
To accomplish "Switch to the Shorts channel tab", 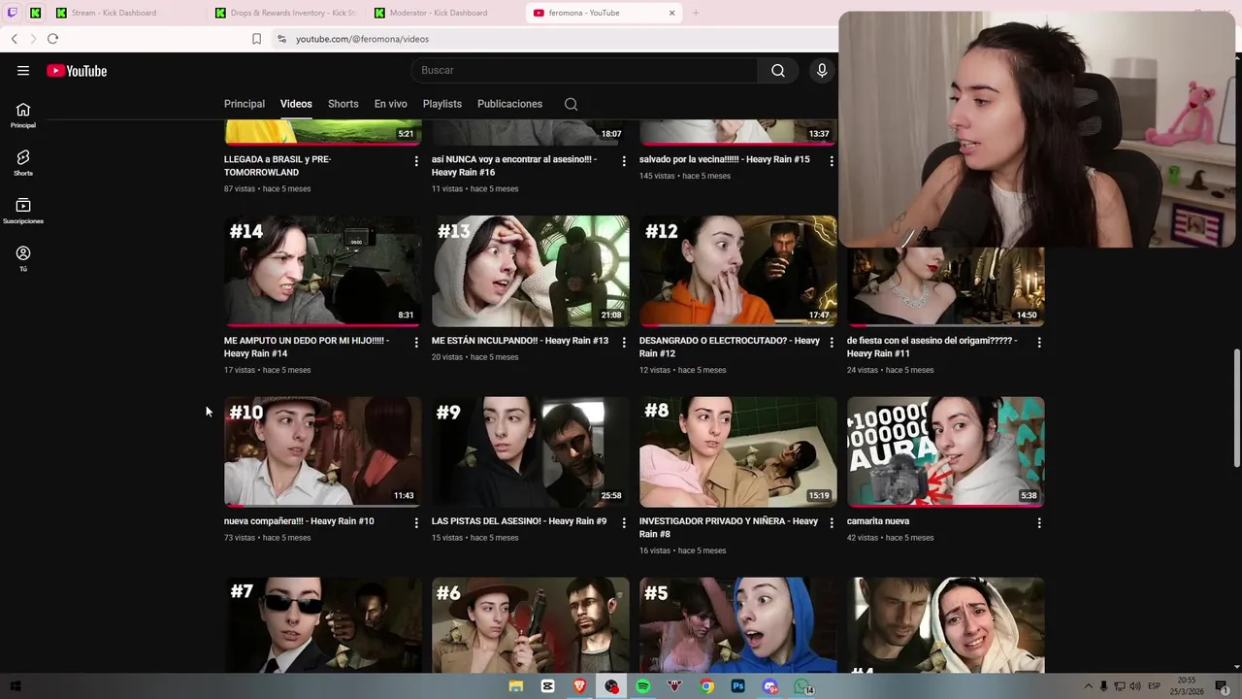I will coord(343,104).
